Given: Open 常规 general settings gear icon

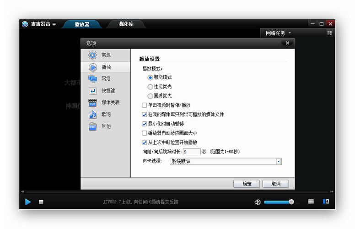Looking at the screenshot, I should click(x=93, y=55).
